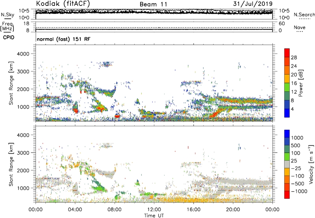Image resolution: width=315 pixels, height=218 pixels.
Task: Click the gray middle segment of Velocity colorbar
Action: 287,164
